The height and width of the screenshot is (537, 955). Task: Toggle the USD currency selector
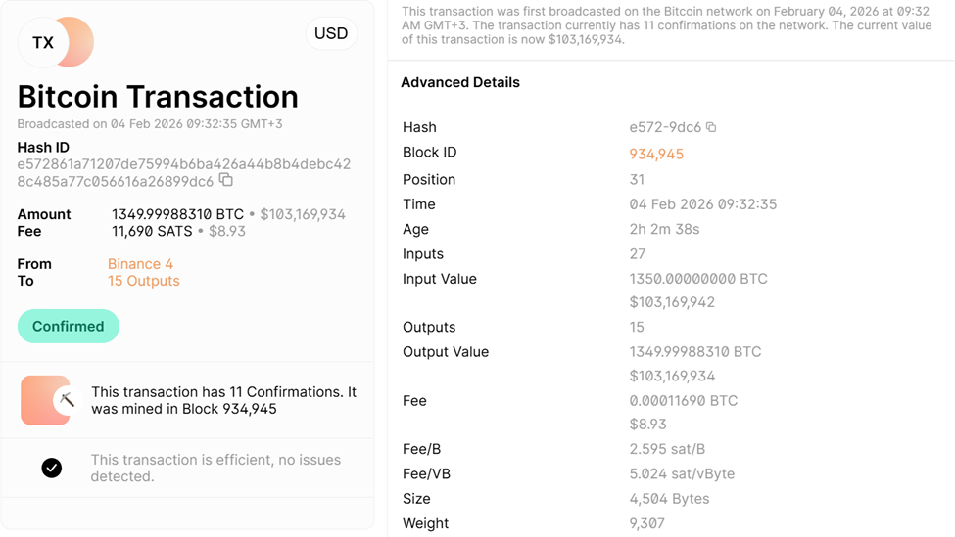pos(331,33)
